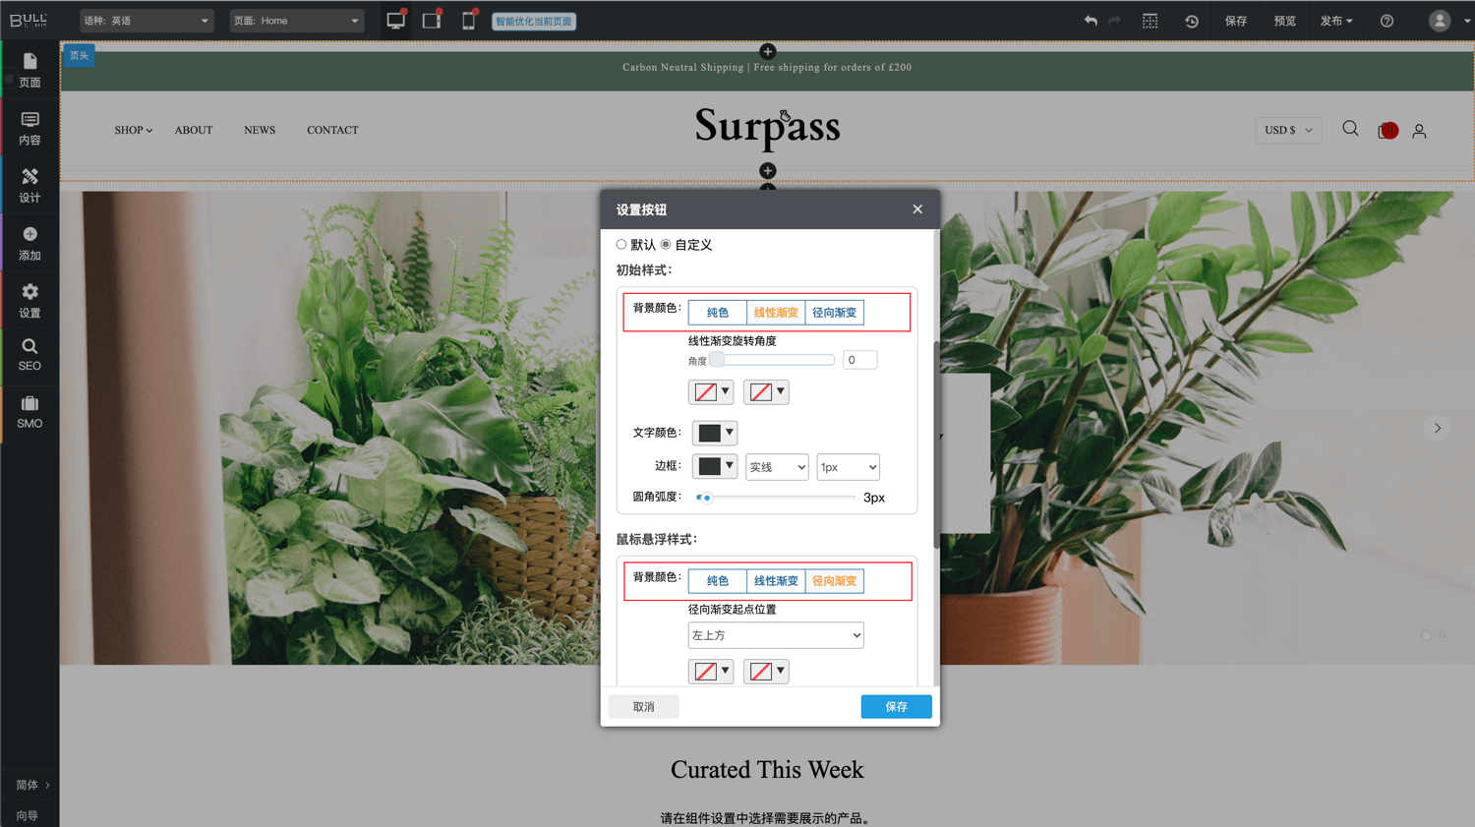Open the 设计 (Design) sidebar tool
This screenshot has height=827, width=1475.
pyautogui.click(x=29, y=185)
